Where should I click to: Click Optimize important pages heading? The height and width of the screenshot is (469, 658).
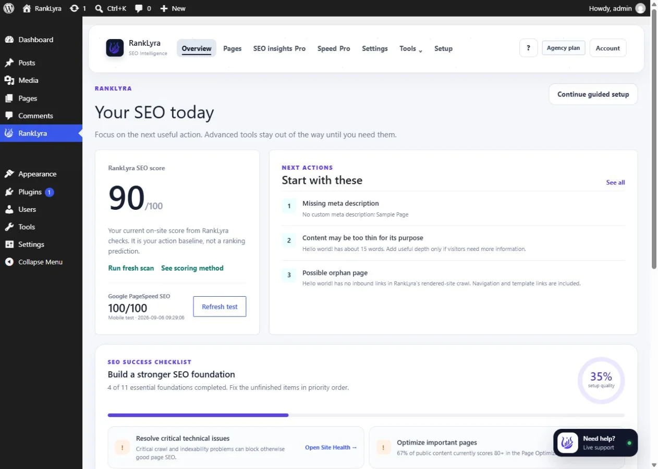(x=437, y=442)
